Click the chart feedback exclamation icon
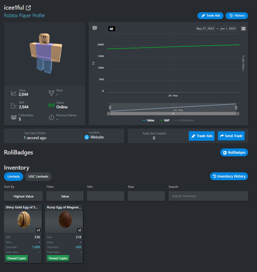Viewport: 257px width, 272px height. (x=95, y=28)
